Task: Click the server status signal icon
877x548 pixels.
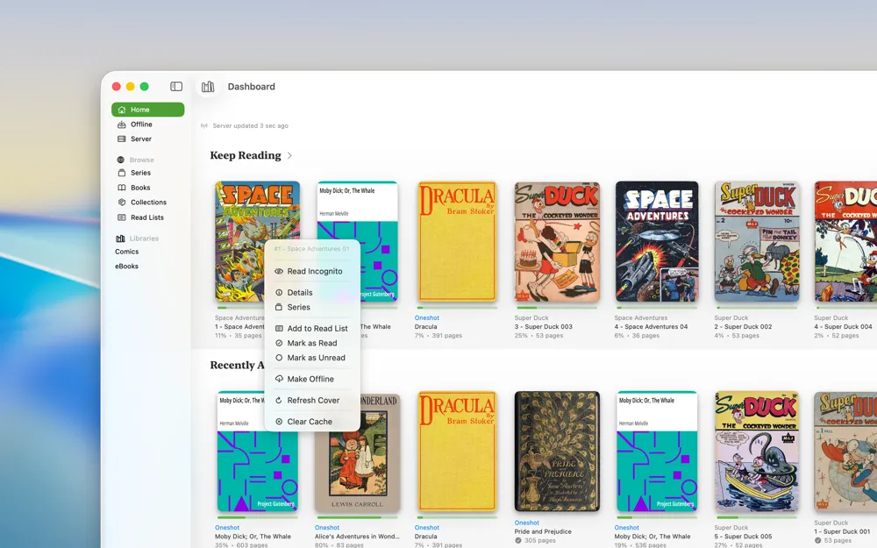Action: 204,125
